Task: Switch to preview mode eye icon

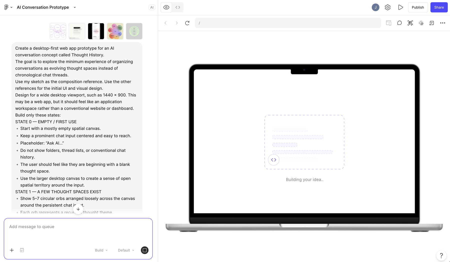Action: point(166,7)
